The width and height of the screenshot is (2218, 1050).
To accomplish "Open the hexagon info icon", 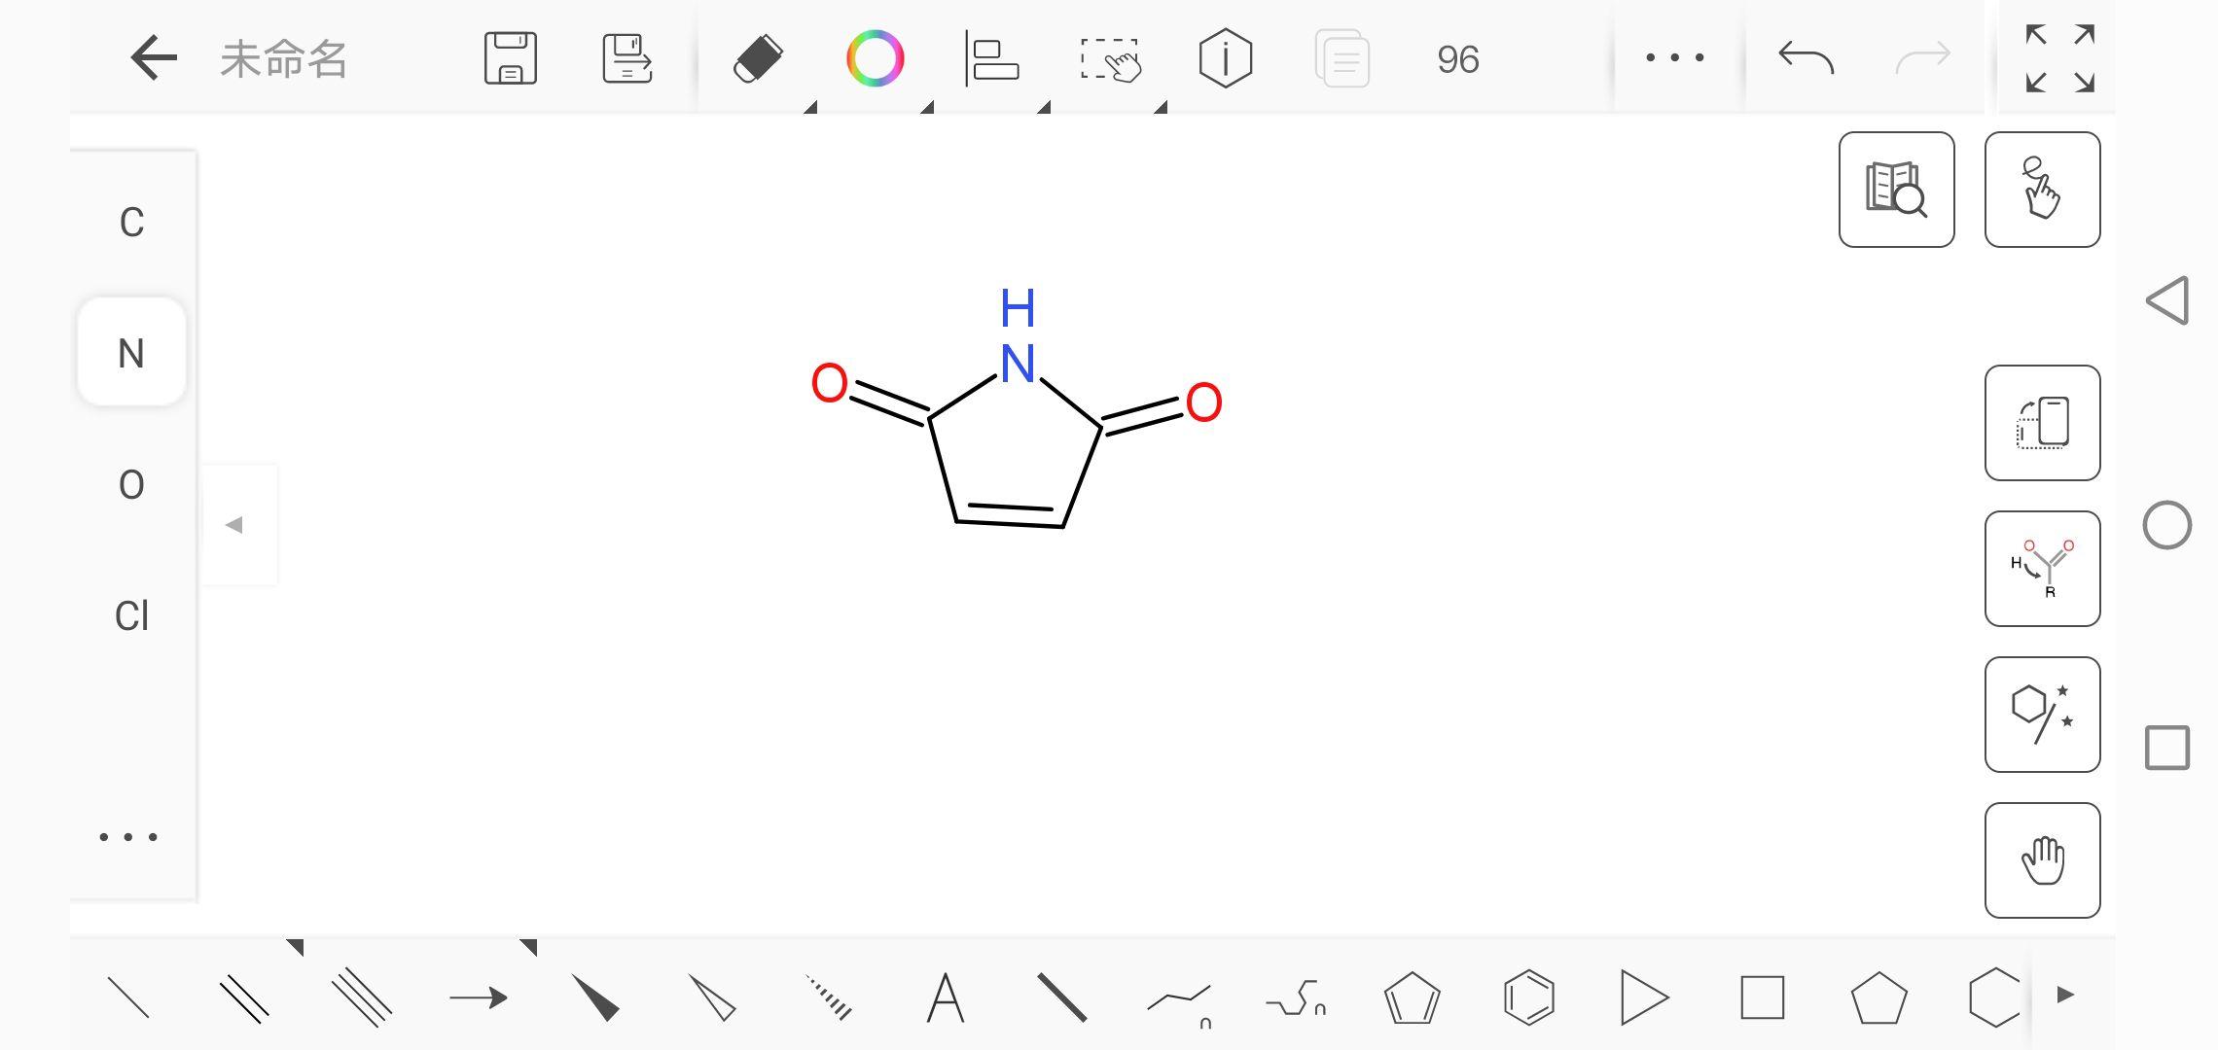I will (1225, 59).
